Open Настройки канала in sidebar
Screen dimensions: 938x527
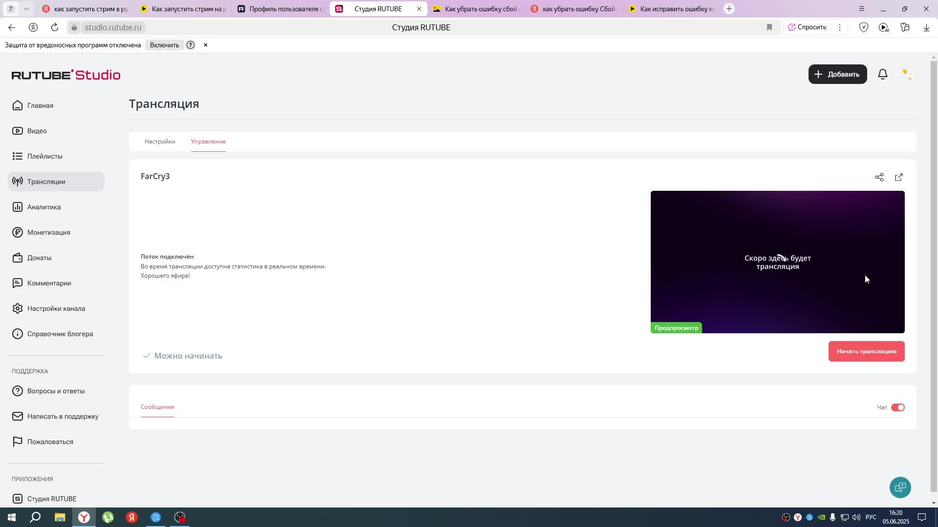click(x=56, y=308)
